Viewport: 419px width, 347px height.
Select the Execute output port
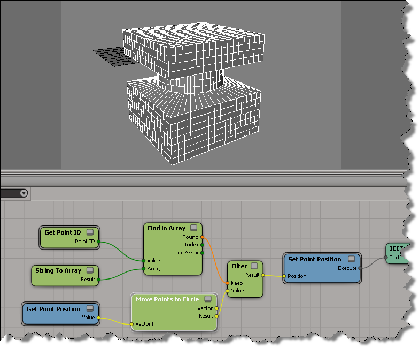(x=360, y=268)
